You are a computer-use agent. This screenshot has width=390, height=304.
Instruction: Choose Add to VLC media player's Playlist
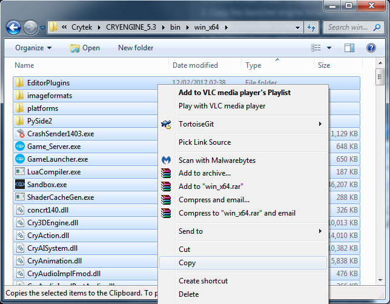point(243,93)
